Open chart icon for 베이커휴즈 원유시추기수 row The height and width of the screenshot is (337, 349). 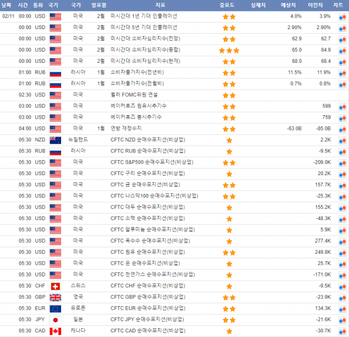(x=343, y=107)
